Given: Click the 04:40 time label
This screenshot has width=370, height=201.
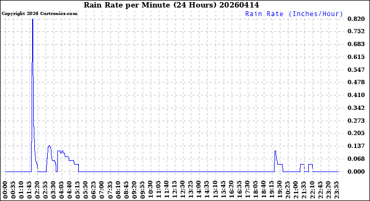Looking at the screenshot, I should point(70,190).
